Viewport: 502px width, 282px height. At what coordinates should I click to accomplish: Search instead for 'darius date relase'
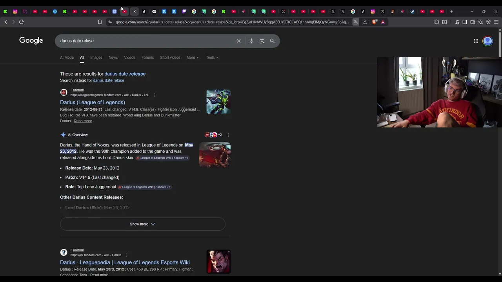click(x=109, y=80)
